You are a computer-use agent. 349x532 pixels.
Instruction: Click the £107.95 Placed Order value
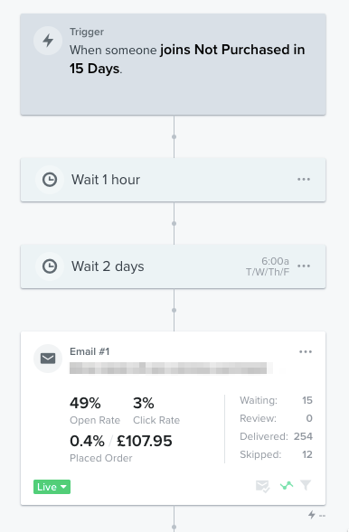(145, 441)
